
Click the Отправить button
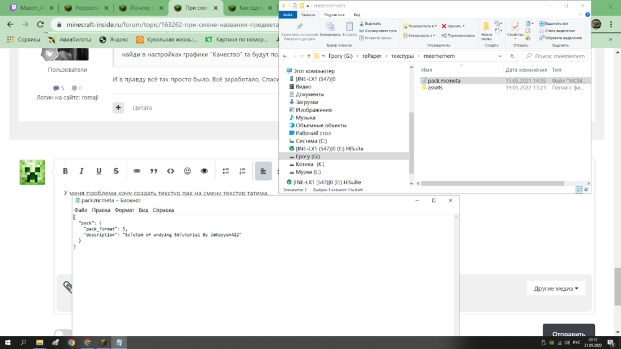click(569, 333)
